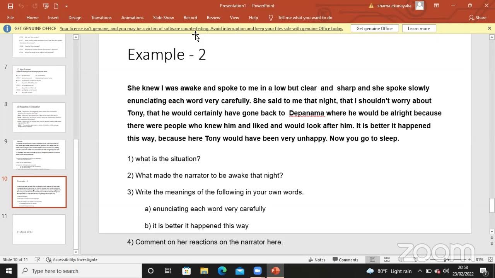Open the Customize Quick Access Toolbar dropdown
495x278 pixels.
point(67,6)
